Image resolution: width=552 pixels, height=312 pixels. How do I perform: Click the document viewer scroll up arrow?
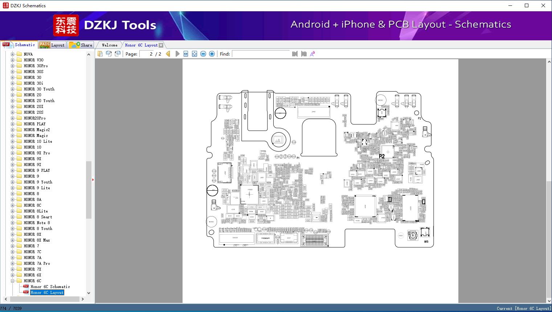coord(549,62)
